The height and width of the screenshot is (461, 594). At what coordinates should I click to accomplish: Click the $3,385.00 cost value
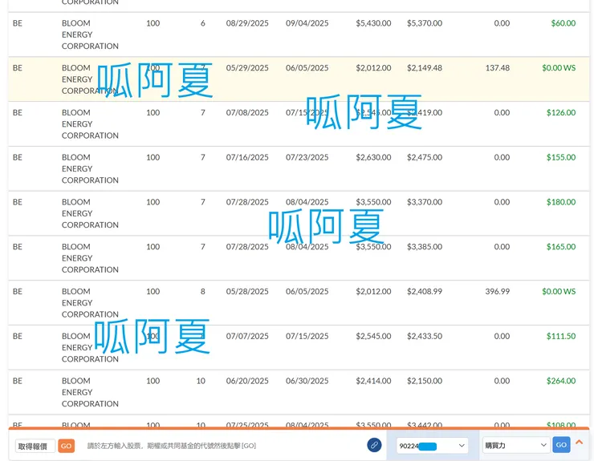coord(425,246)
